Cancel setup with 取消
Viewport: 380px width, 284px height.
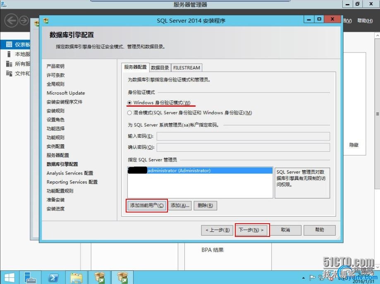285,230
